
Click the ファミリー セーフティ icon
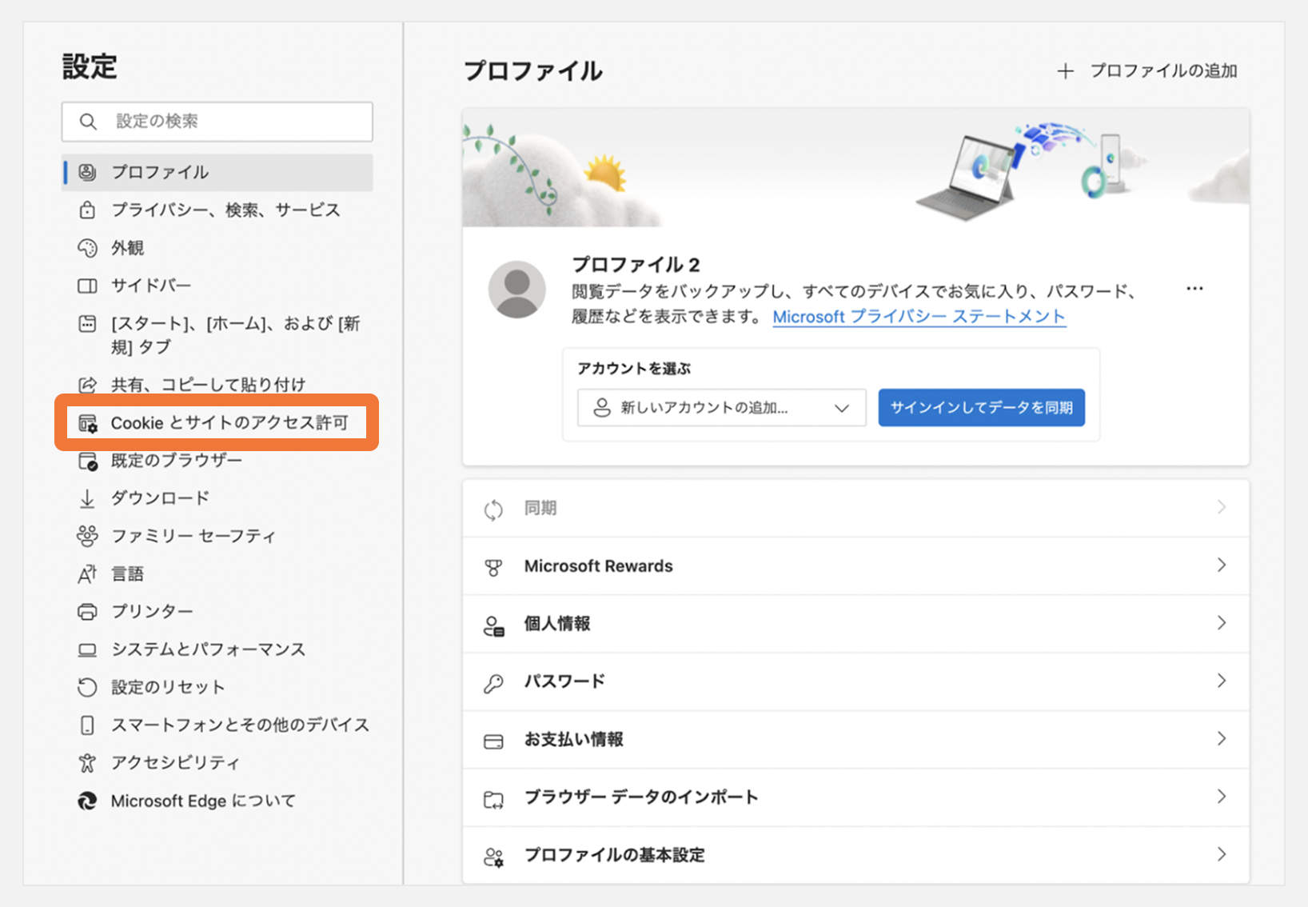pyautogui.click(x=88, y=536)
